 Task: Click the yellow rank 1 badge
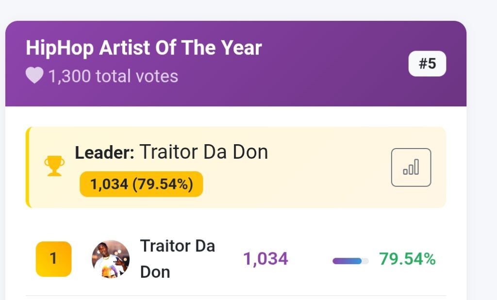click(53, 259)
